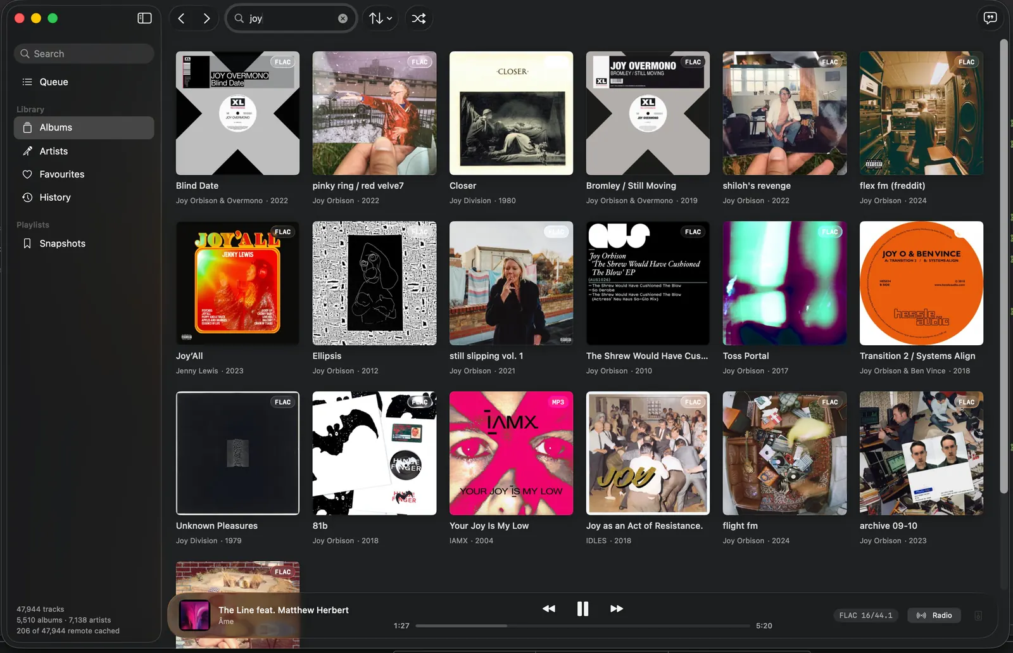The image size is (1013, 653).
Task: Open the Snapshots playlist
Action: tap(84, 243)
